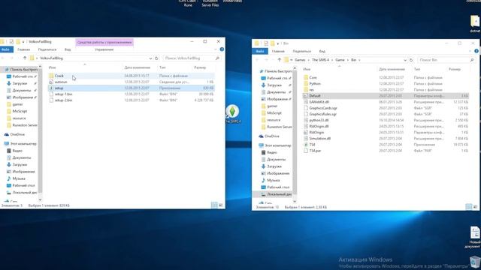Open Музыка in left window sidebar
The image size is (481, 270).
click(19, 178)
